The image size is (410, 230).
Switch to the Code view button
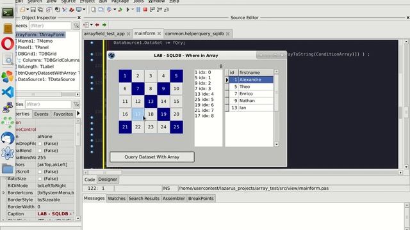[90, 180]
